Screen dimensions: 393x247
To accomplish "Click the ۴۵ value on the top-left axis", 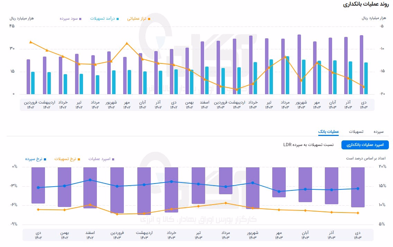I will tap(12, 26).
